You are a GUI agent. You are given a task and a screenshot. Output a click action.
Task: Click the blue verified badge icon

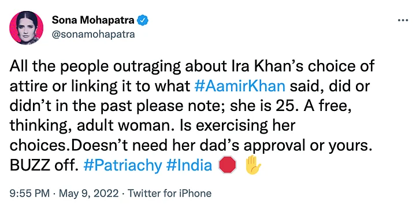[x=143, y=20]
